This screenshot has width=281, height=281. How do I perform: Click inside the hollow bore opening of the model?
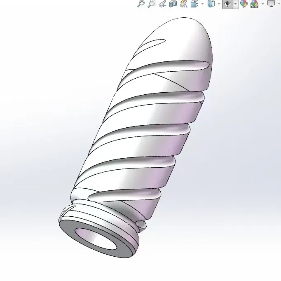point(95,238)
